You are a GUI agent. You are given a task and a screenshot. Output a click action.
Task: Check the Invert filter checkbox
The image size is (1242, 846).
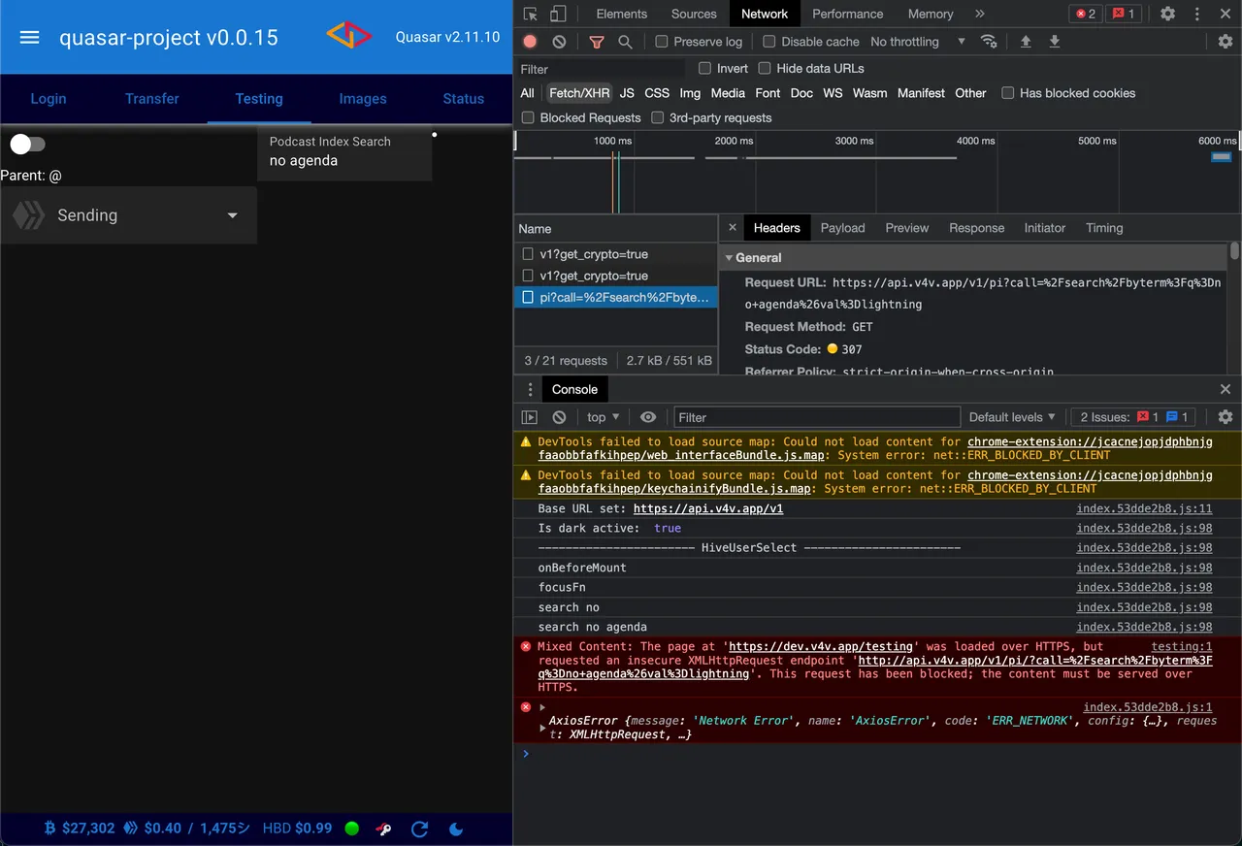[x=705, y=68]
